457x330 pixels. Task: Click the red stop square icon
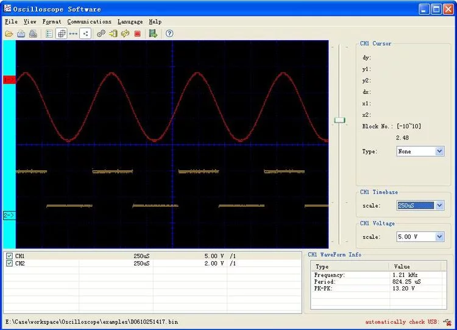[x=138, y=33]
